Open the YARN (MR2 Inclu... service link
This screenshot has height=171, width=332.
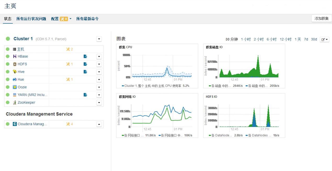click(33, 95)
